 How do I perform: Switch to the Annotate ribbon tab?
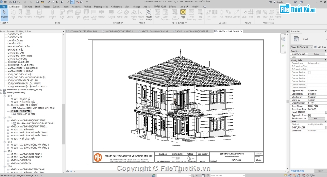pyautogui.click(x=76, y=7)
